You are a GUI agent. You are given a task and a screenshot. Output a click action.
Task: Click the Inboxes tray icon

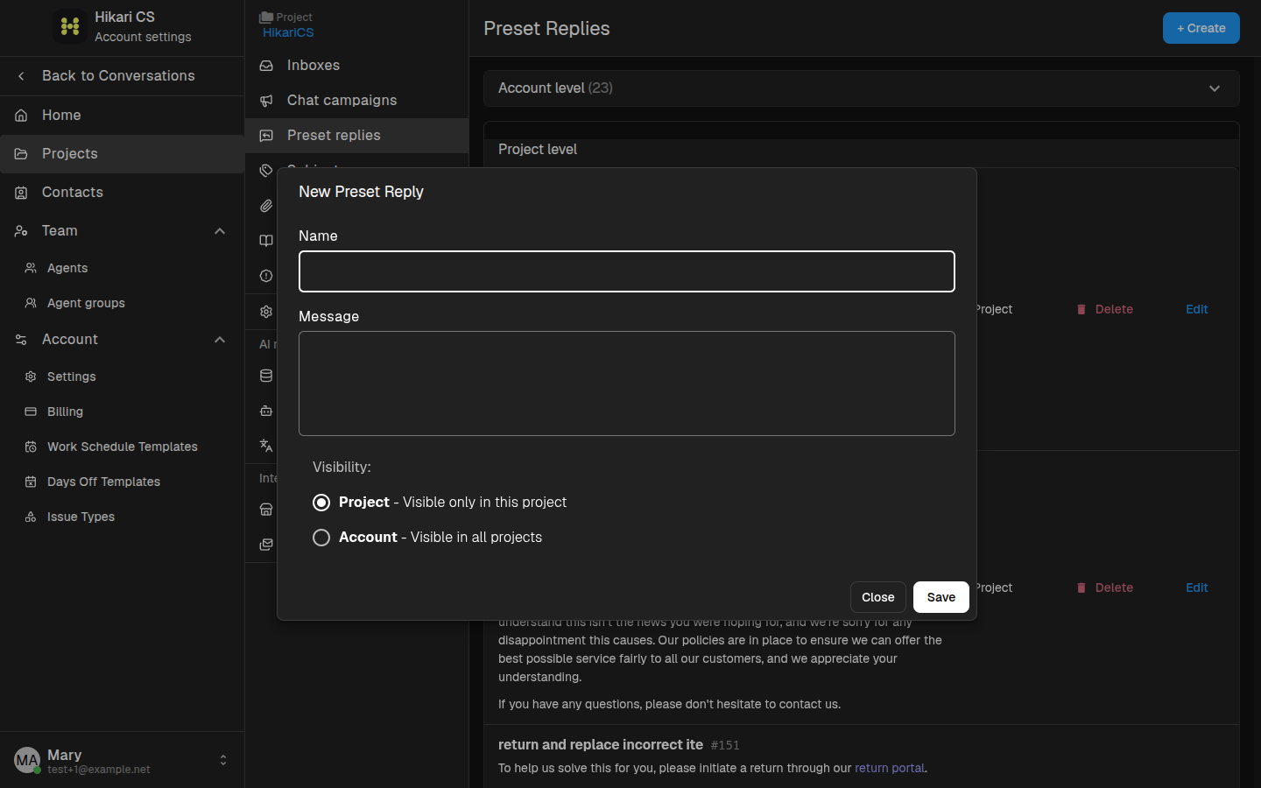[x=266, y=66]
